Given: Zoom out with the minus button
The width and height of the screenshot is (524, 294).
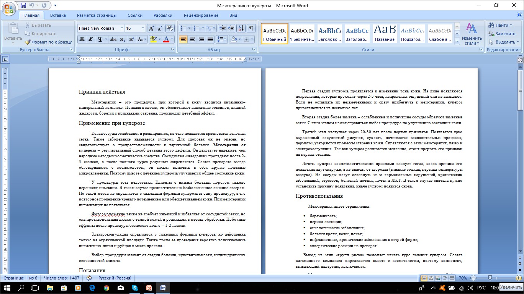Looking at the screenshot, I should (474, 278).
